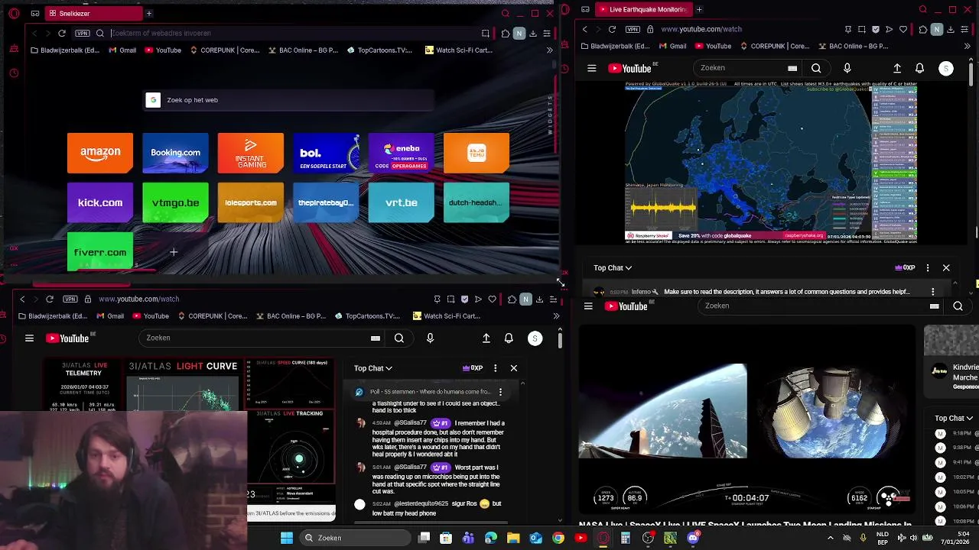Viewport: 979px width, 550px height.
Task: Toggle VPN in 3I/ATLAS browser window
Action: point(70,299)
